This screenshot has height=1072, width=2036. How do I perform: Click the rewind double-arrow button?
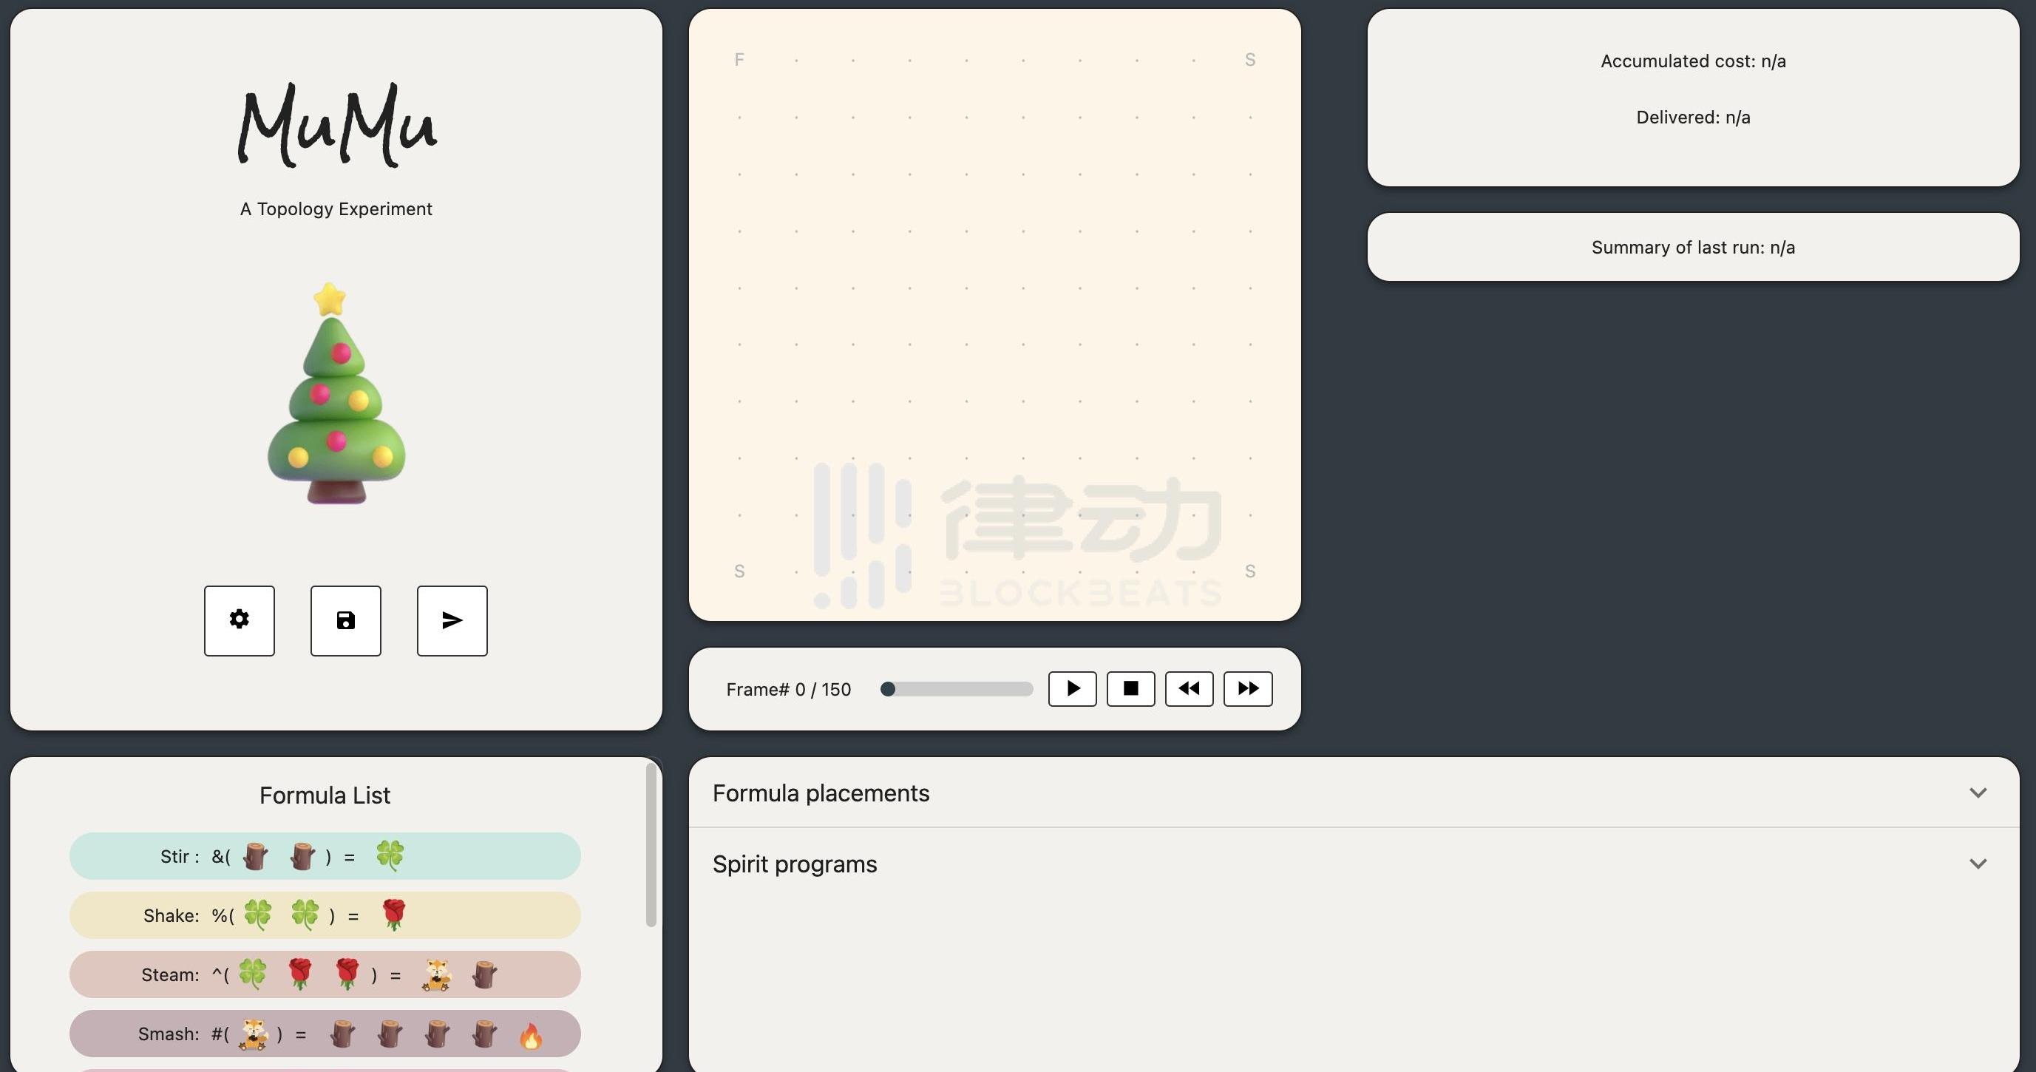(x=1189, y=688)
